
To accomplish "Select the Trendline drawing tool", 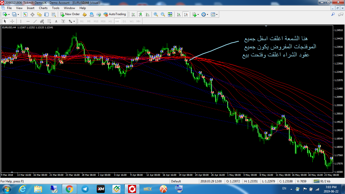I will tap(35, 21).
